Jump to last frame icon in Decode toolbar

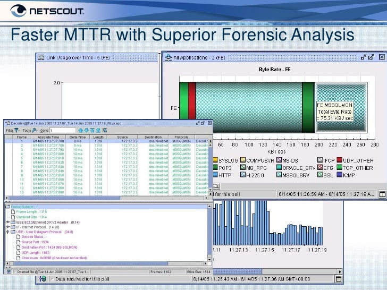[98, 130]
